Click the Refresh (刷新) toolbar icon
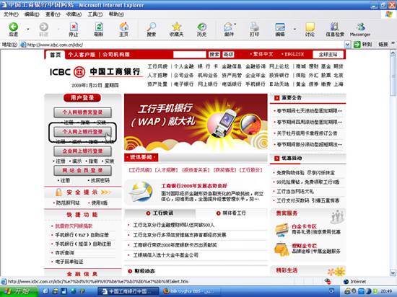This screenshot has height=297, width=397. tap(99, 27)
